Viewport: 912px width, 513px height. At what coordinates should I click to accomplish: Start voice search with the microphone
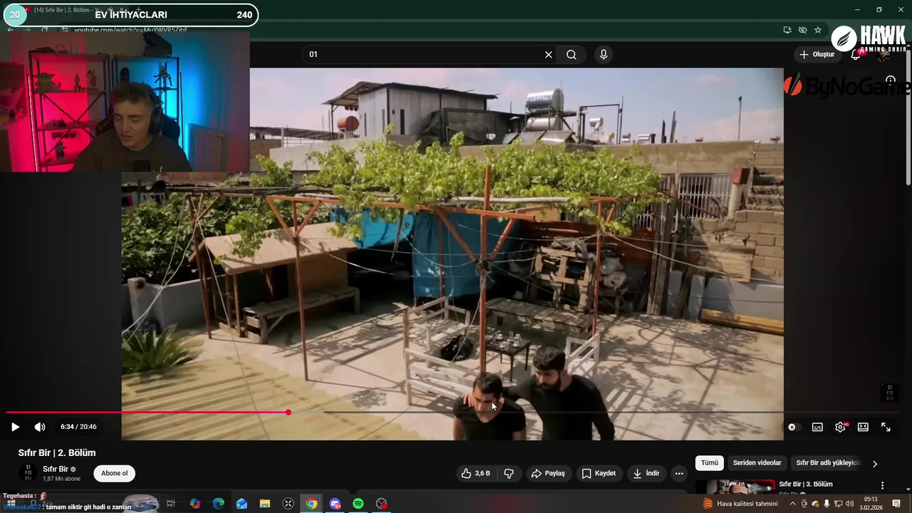603,55
